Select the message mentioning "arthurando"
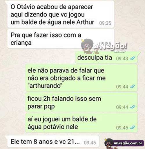The width and height of the screenshot is (145, 149). (81, 78)
